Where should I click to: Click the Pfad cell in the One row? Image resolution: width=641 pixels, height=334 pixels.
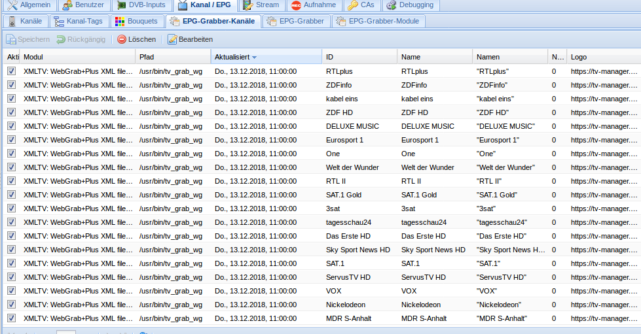pyautogui.click(x=171, y=154)
